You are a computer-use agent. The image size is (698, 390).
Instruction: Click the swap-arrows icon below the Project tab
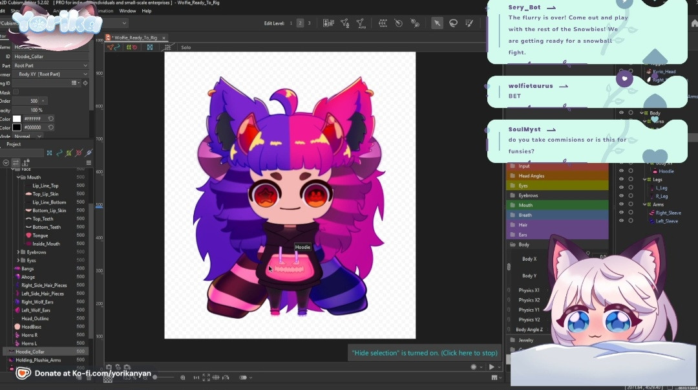[x=16, y=163]
